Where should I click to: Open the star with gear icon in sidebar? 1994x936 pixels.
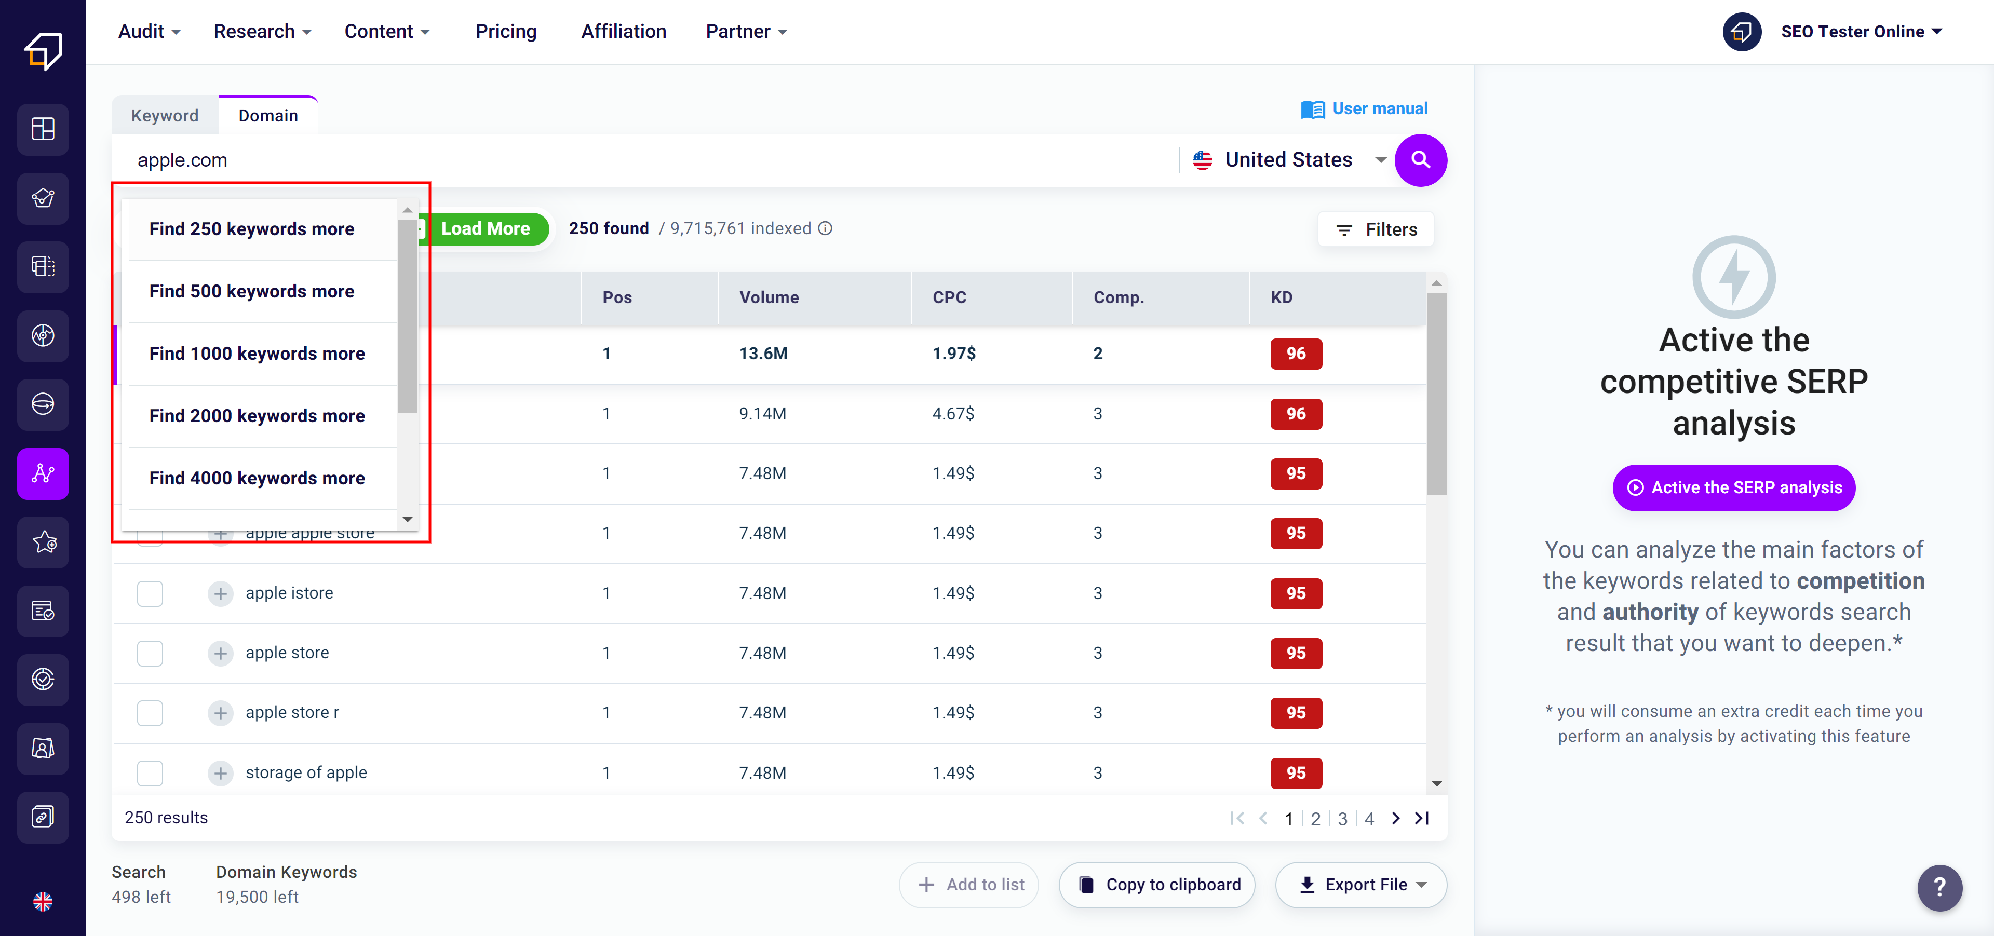point(43,542)
